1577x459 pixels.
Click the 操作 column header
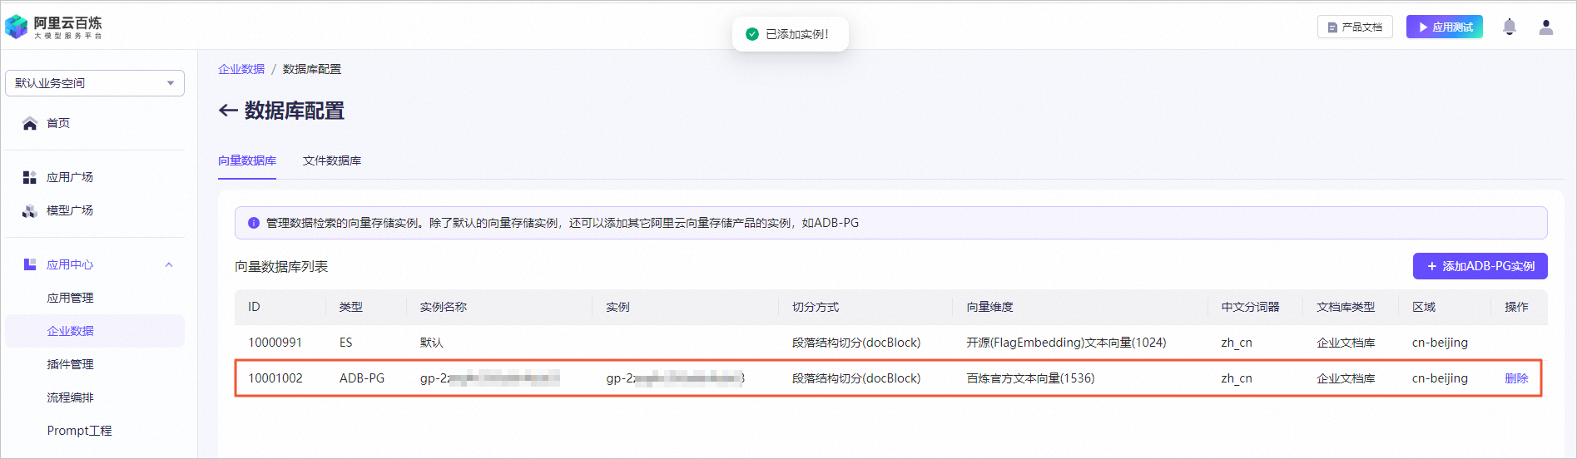pyautogui.click(x=1516, y=307)
